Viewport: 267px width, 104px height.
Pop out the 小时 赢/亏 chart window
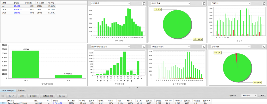[144, 3]
